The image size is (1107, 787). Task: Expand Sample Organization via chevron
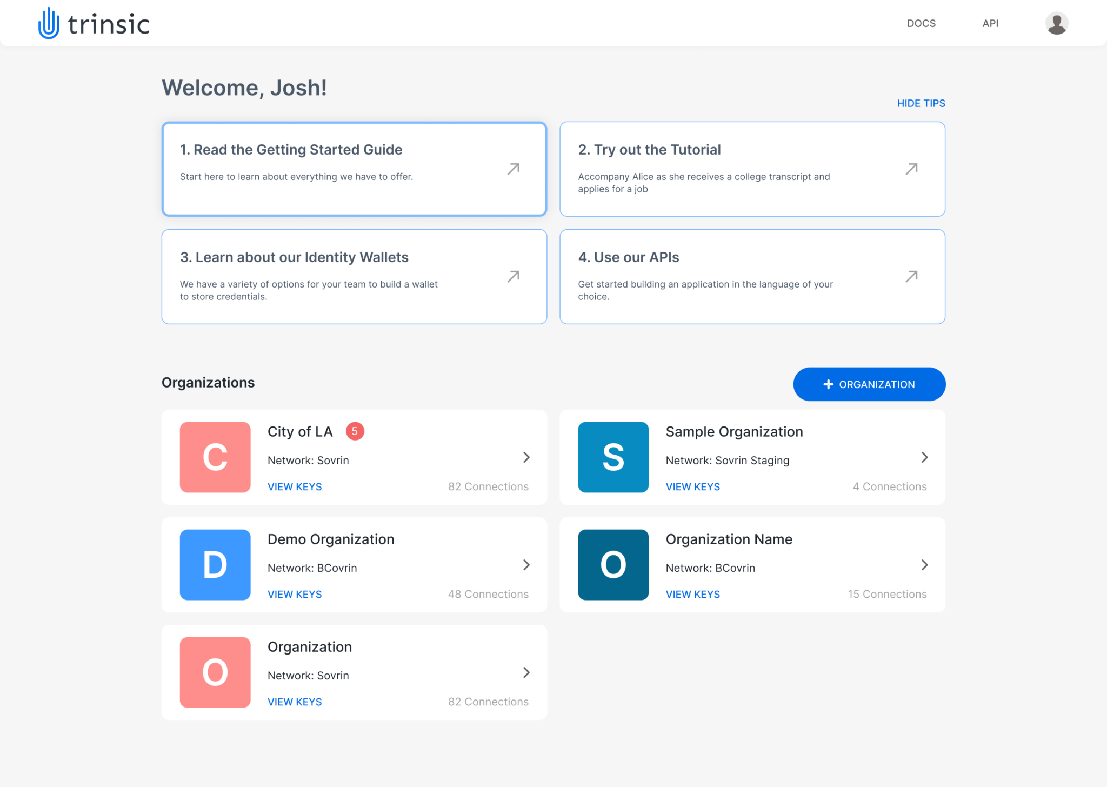[x=924, y=457]
